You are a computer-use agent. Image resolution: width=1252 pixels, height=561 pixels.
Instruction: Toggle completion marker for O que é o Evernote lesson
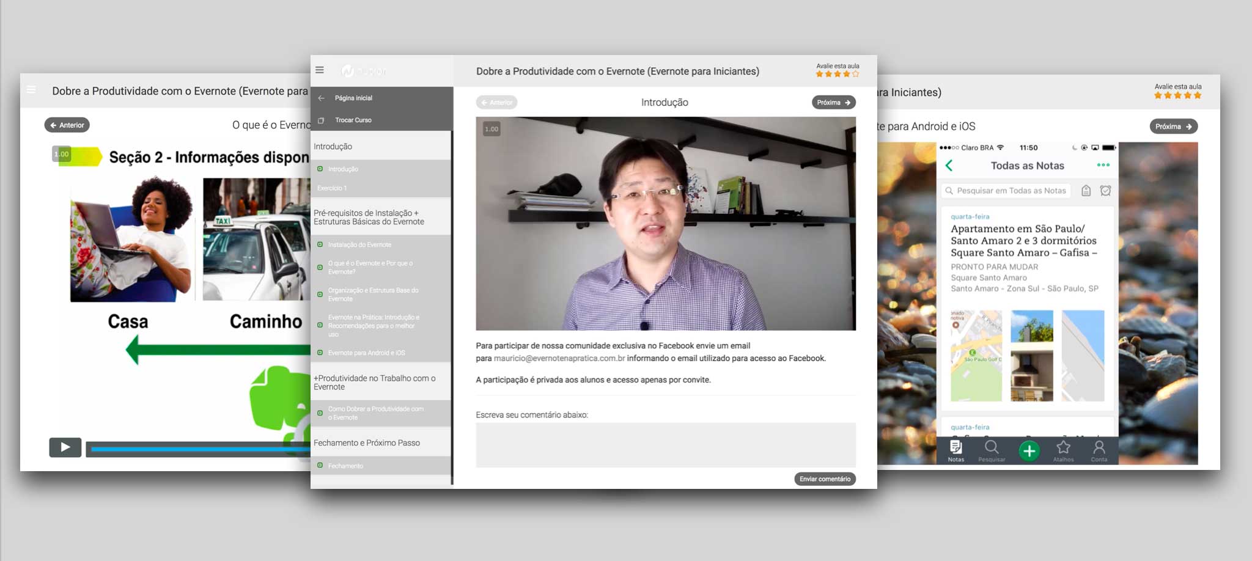[320, 267]
